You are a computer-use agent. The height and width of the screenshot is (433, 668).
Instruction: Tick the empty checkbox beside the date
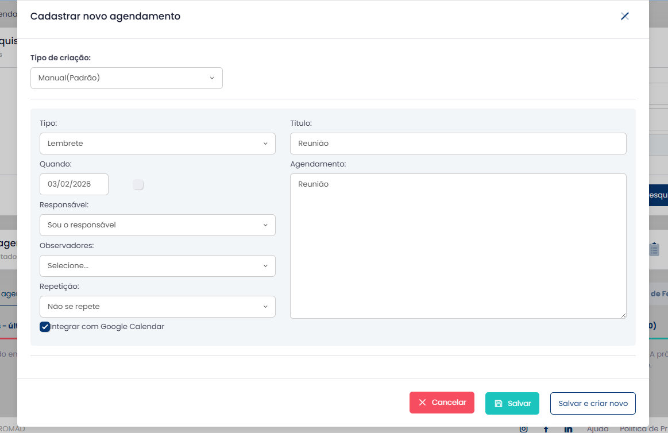point(138,184)
